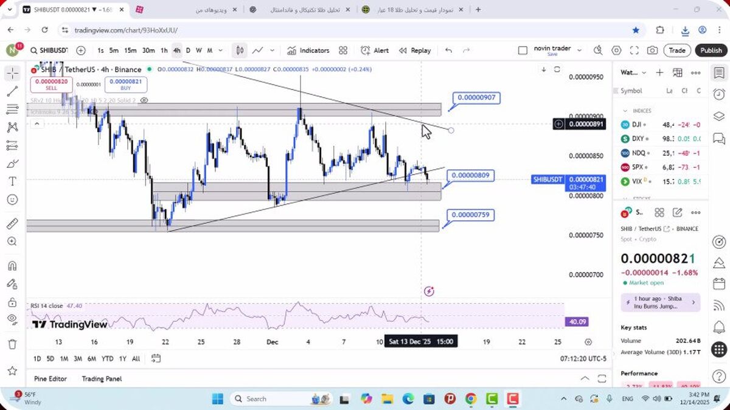
Task: Expand the timeframe interval dropdown
Action: pyautogui.click(x=220, y=50)
